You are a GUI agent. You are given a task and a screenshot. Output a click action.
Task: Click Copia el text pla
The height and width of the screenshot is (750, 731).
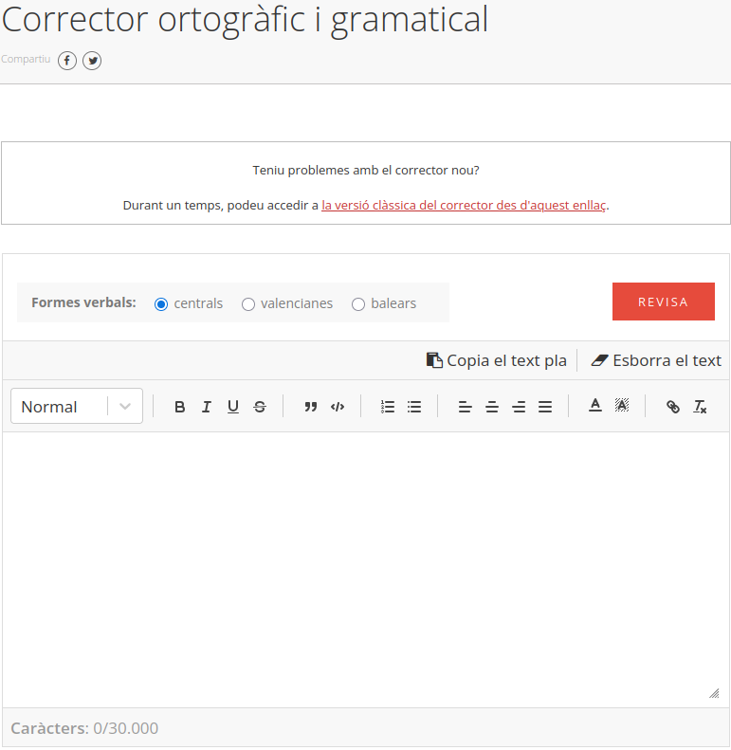tap(497, 360)
